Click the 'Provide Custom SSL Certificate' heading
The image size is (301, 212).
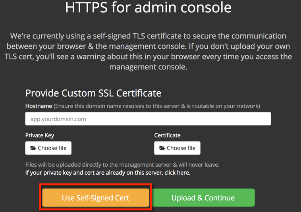[x=93, y=93]
